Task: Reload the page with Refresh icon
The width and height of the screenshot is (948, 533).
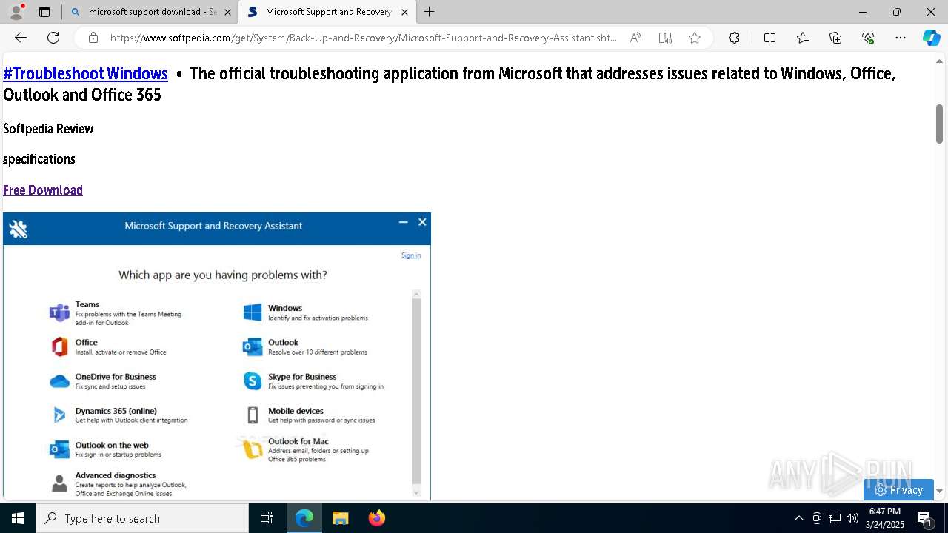Action: point(53,38)
